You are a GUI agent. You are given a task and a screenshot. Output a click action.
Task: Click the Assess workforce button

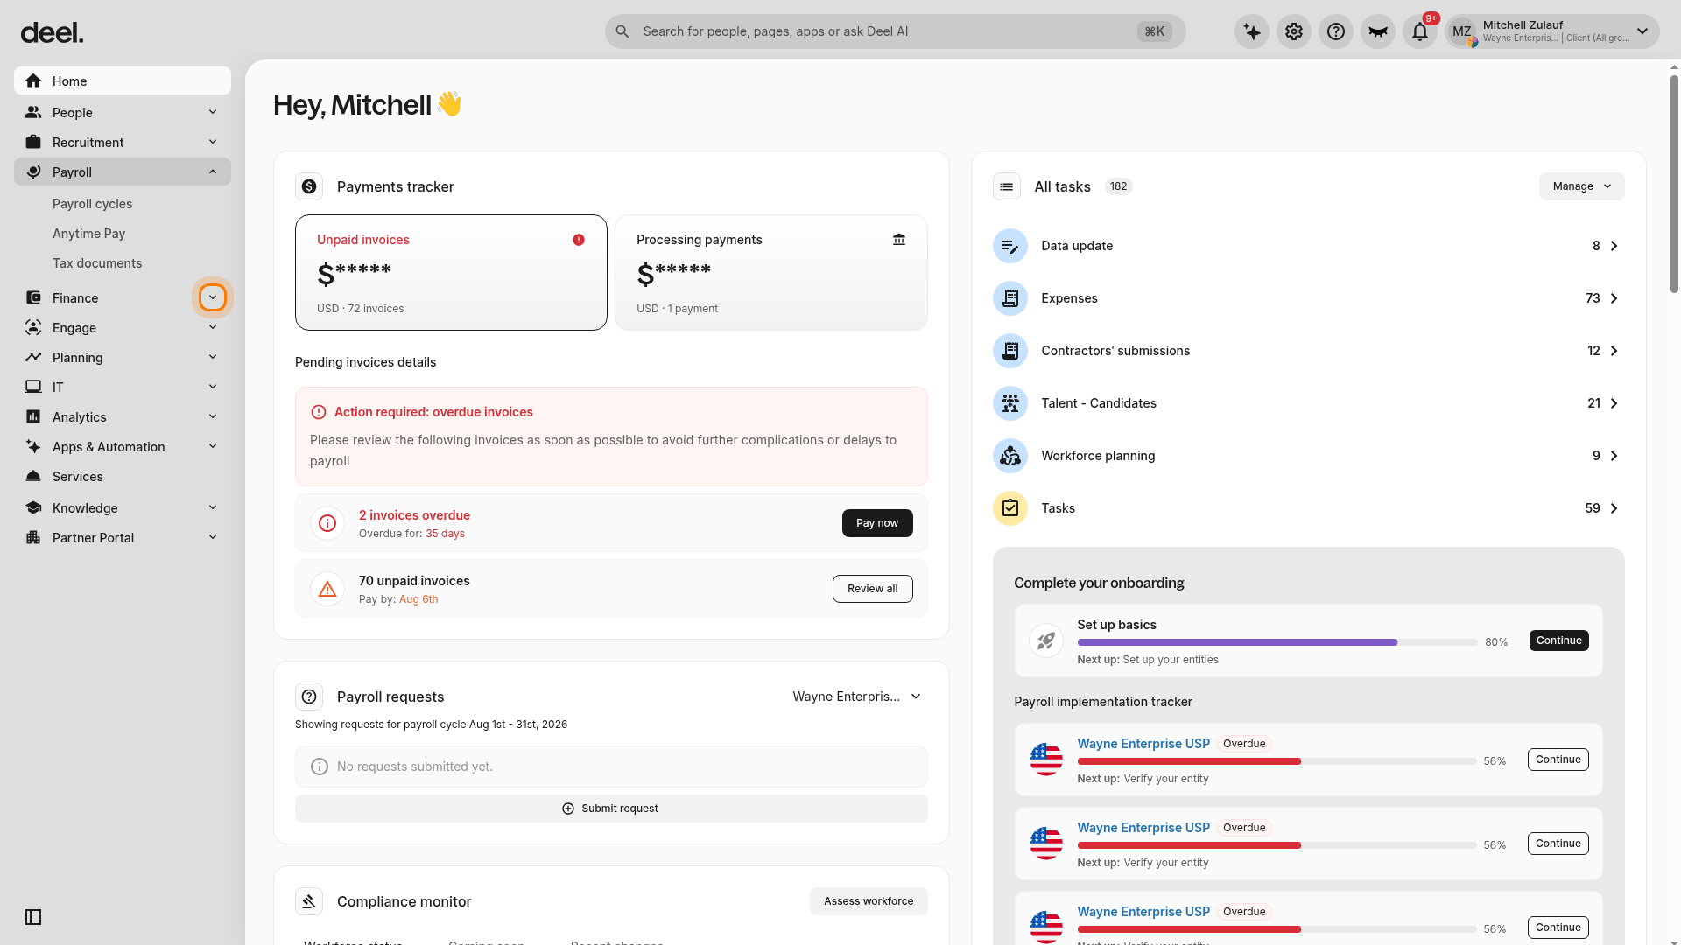click(869, 901)
